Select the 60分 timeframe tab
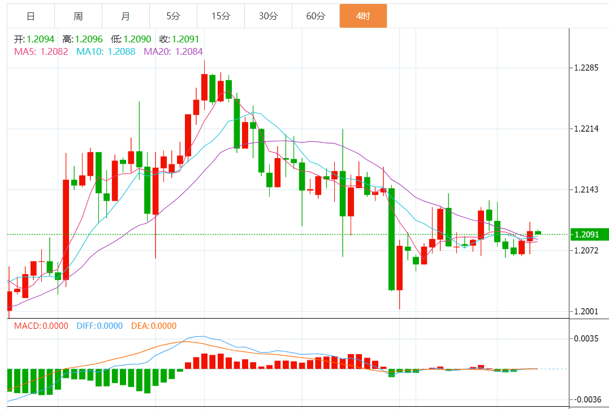Screen dimensions: 609x409 coord(316,16)
